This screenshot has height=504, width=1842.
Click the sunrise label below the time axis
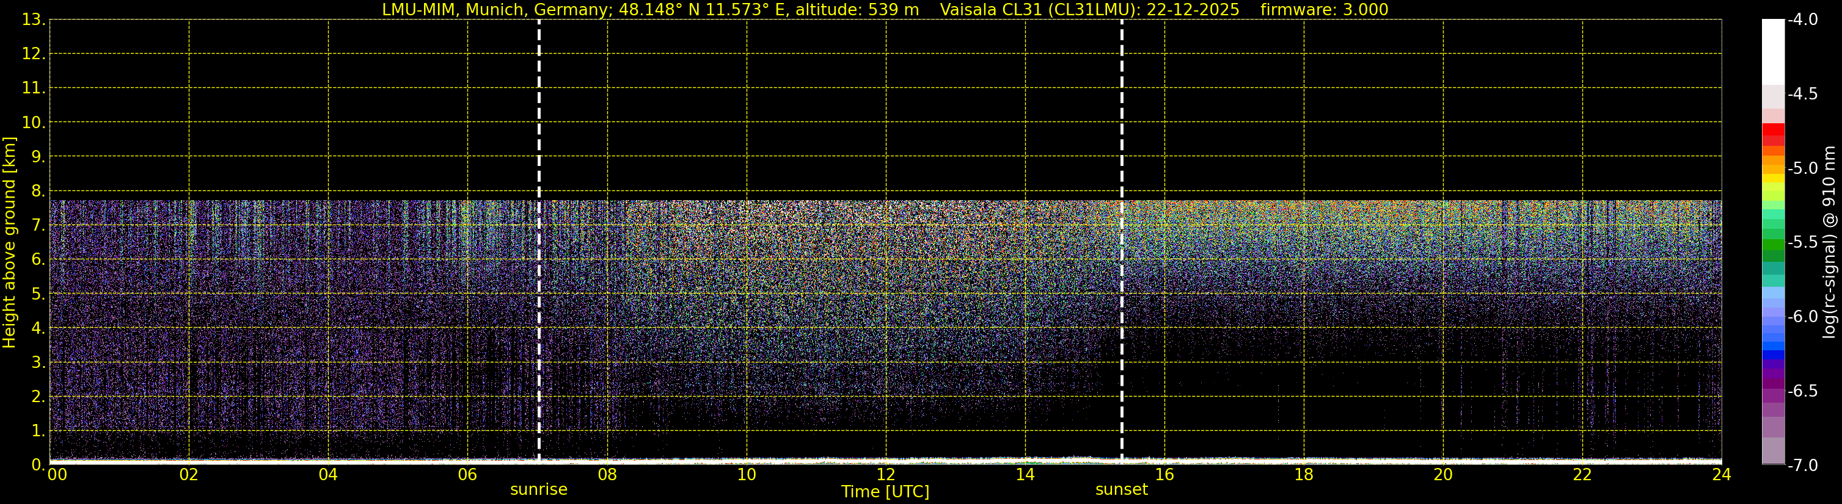[x=538, y=490]
